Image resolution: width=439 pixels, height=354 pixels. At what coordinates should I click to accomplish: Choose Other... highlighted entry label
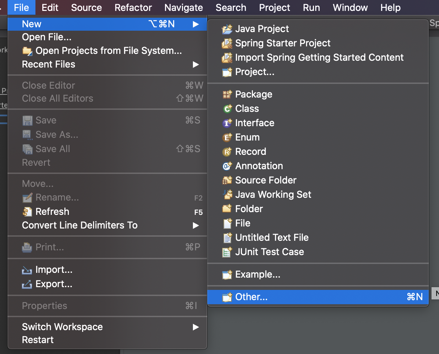(252, 297)
